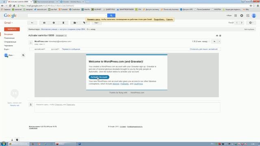Archive this email via toolbar icon
Screen dimensions: 260x146
[44, 23]
